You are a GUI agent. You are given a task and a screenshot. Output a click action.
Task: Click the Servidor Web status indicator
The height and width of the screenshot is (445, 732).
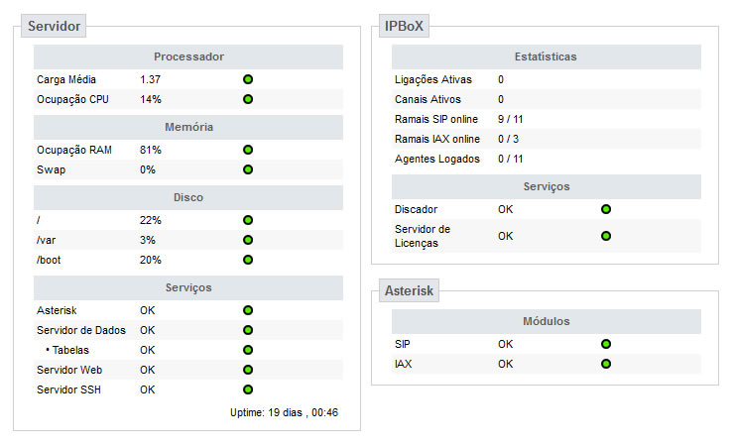(248, 370)
